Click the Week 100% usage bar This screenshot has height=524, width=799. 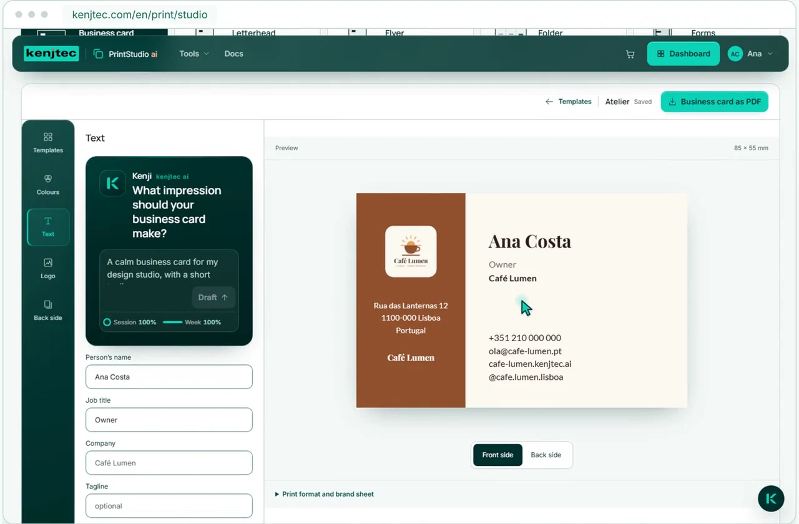tap(172, 323)
